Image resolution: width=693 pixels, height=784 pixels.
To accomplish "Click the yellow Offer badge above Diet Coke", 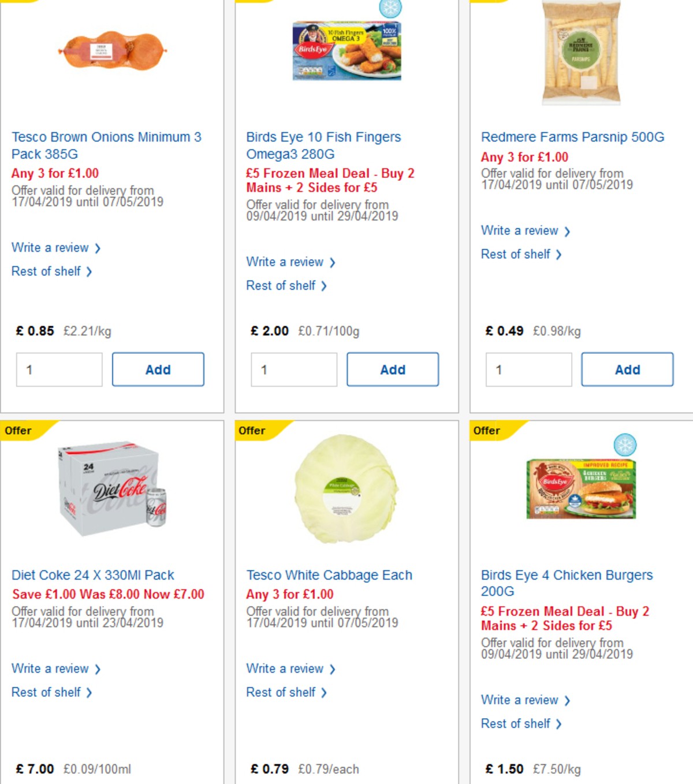I will pyautogui.click(x=17, y=431).
